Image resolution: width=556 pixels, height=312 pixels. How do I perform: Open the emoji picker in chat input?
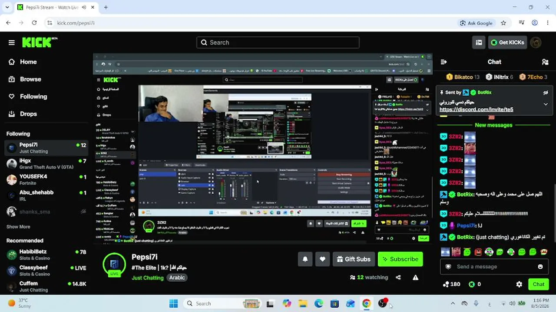pos(540,266)
